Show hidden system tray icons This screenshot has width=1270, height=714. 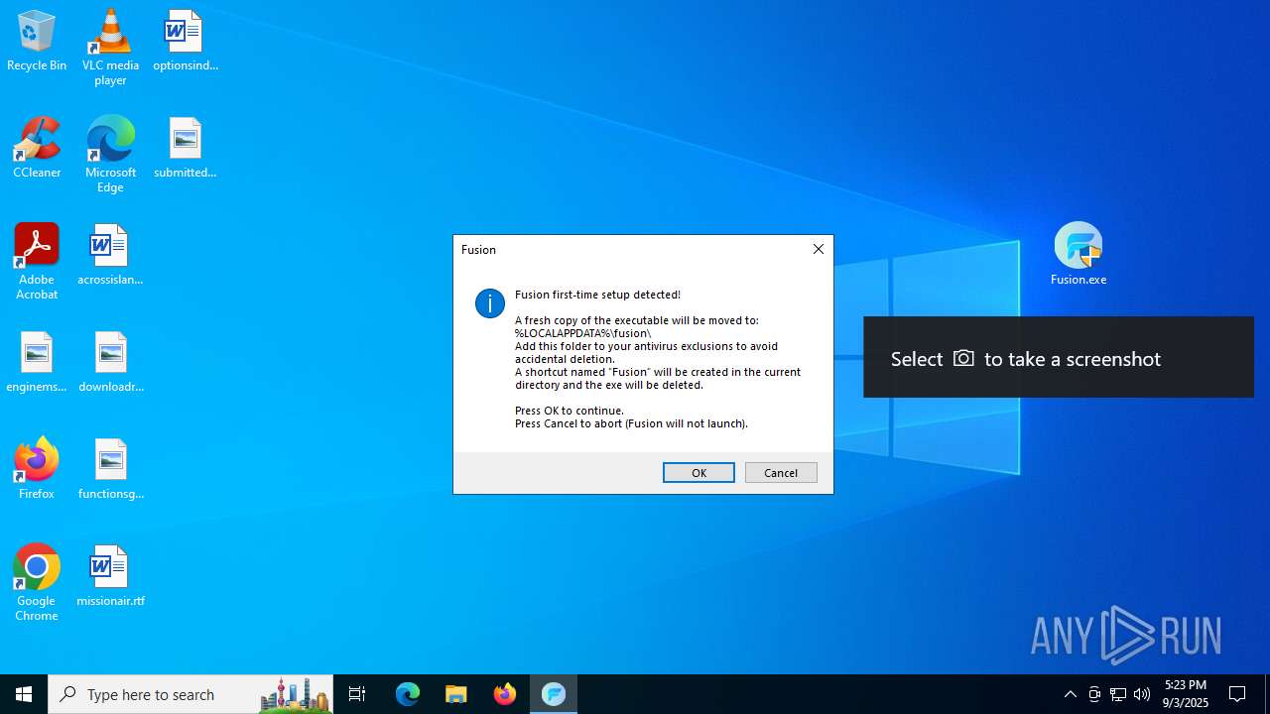[1070, 694]
